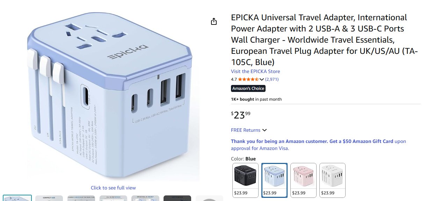
Task: Choose the Pink adapter color
Action: pos(303,180)
